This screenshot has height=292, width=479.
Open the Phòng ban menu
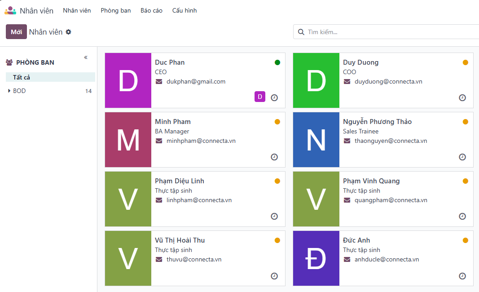[x=116, y=10]
